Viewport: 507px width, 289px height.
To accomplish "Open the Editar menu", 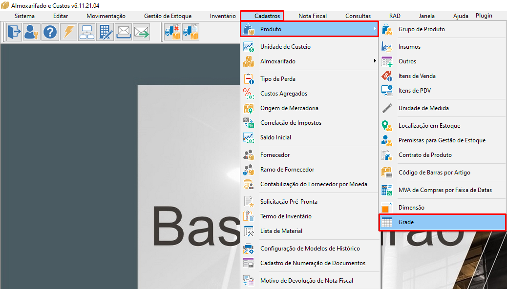I will [x=61, y=16].
